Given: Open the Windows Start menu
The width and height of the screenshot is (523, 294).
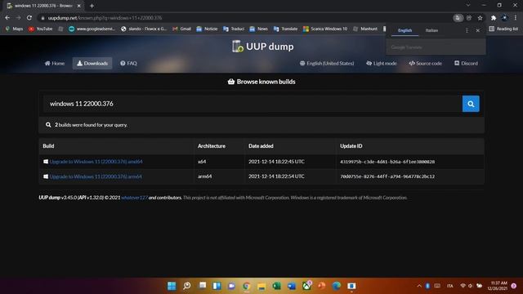Looking at the screenshot, I should (172, 286).
